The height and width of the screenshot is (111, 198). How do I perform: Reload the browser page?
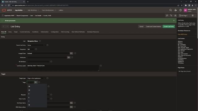point(9,6)
